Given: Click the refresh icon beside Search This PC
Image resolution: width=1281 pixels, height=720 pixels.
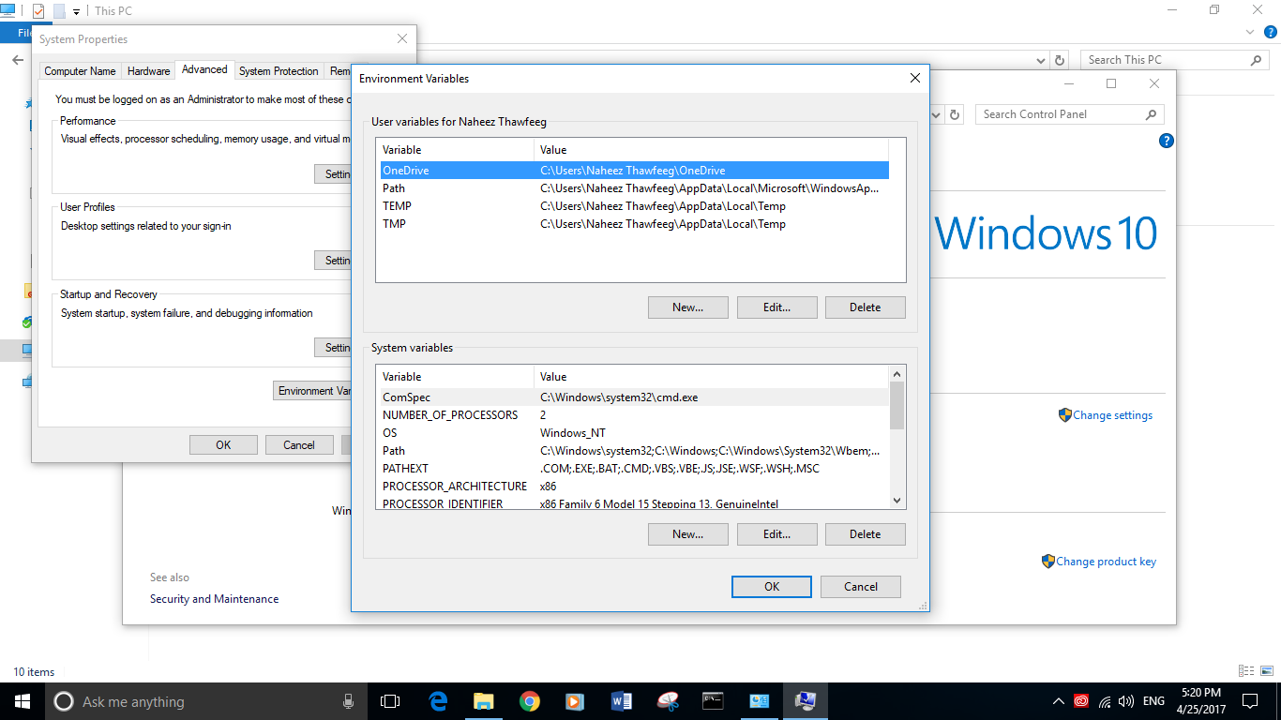Looking at the screenshot, I should pos(1059,59).
